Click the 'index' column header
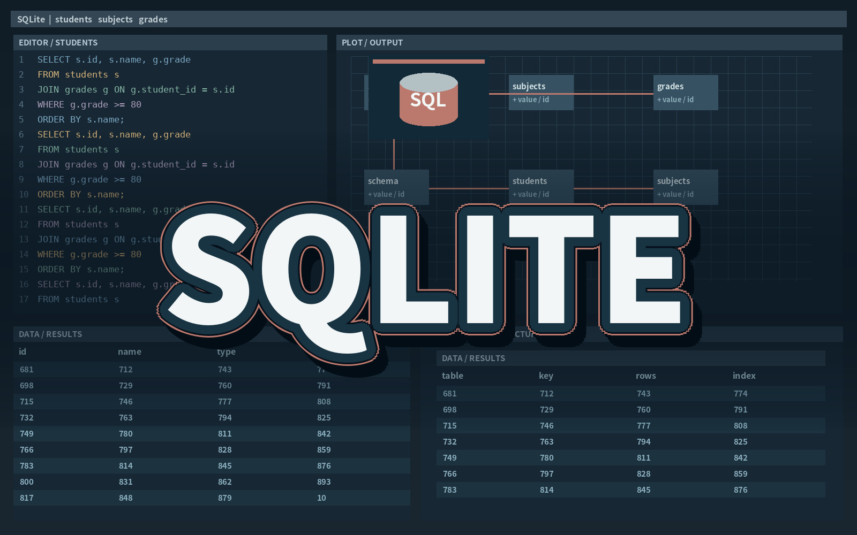The image size is (857, 535). [x=744, y=376]
